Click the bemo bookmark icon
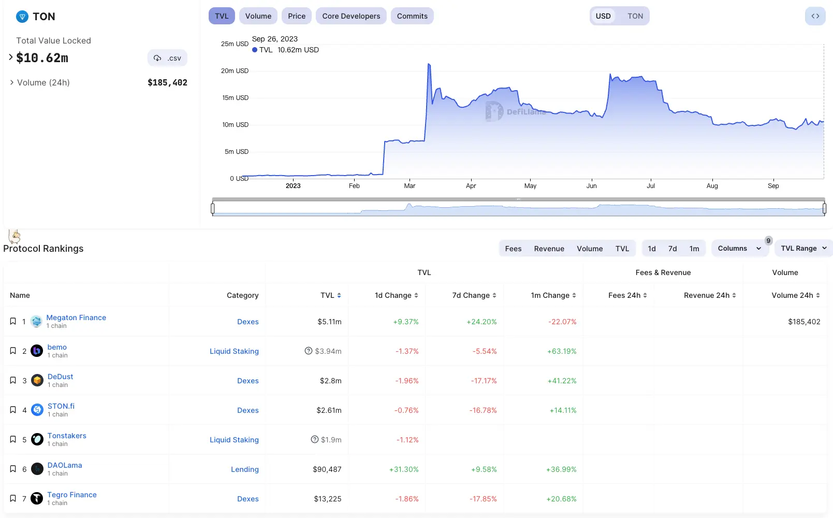833x518 pixels. coord(13,351)
